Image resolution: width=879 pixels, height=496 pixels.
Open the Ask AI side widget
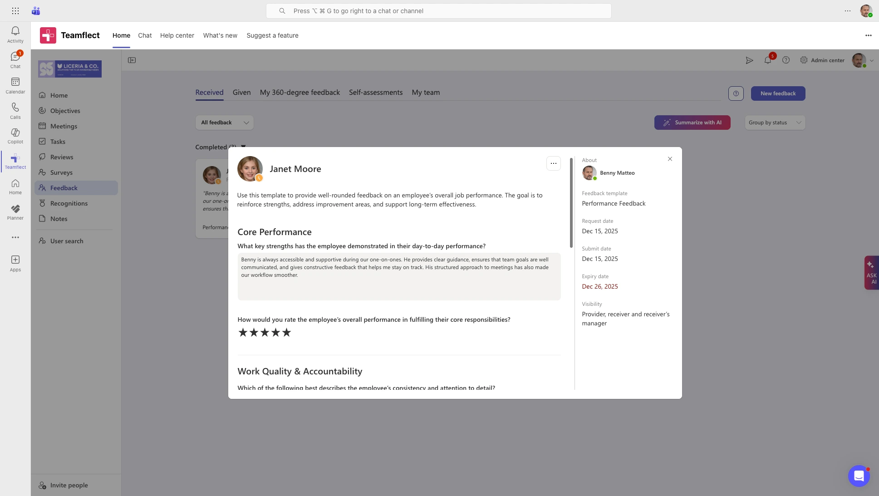[871, 273]
